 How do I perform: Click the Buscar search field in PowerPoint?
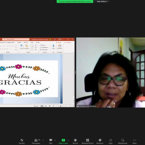click(x=16, y=39)
